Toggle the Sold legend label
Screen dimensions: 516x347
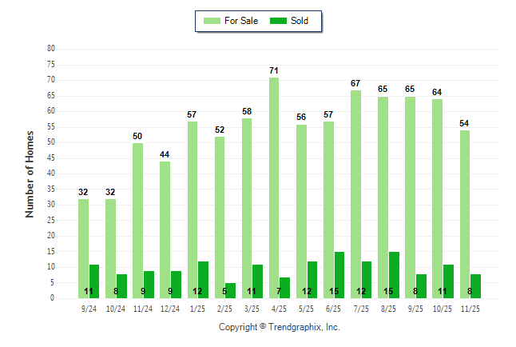click(x=300, y=21)
